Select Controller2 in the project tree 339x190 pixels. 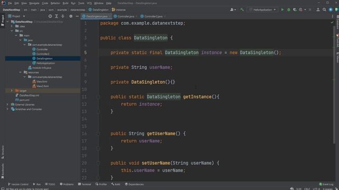[43, 54]
